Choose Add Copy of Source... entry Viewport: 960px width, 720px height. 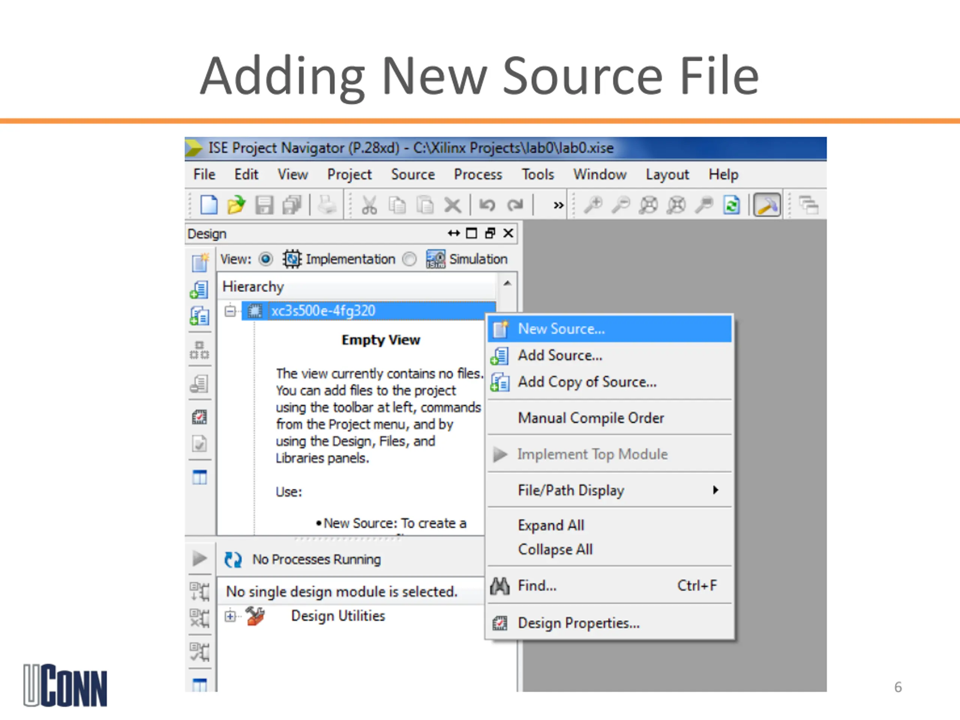pos(609,382)
